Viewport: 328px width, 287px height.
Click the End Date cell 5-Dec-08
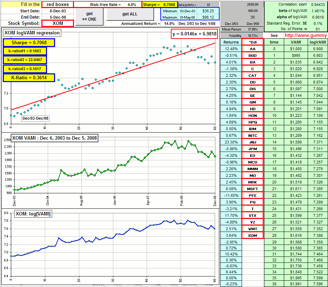pos(58,17)
